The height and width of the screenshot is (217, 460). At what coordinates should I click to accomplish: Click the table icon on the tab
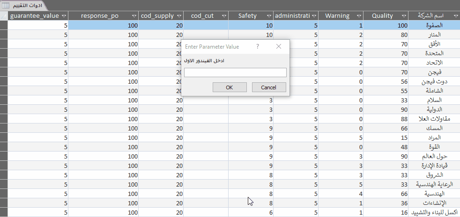(6, 5)
